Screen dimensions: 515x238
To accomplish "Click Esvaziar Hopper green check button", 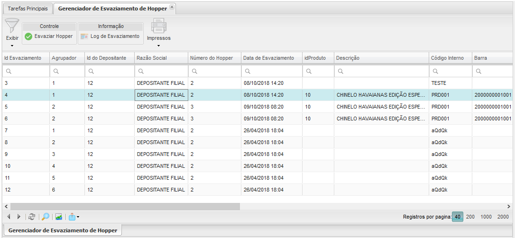I will click(x=49, y=37).
